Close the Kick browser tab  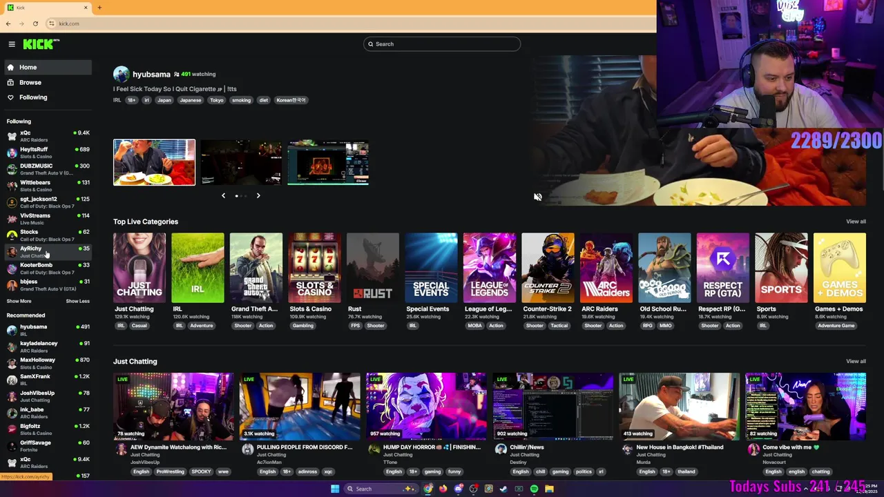click(86, 8)
